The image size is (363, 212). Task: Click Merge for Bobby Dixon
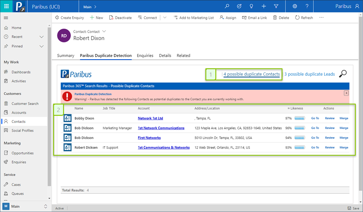344,118
